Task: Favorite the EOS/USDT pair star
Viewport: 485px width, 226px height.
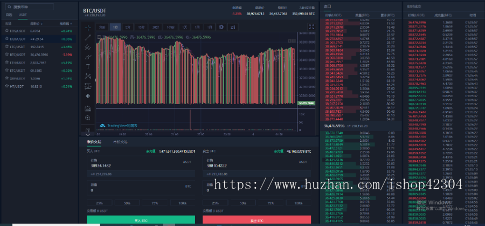Action: pos(7,31)
